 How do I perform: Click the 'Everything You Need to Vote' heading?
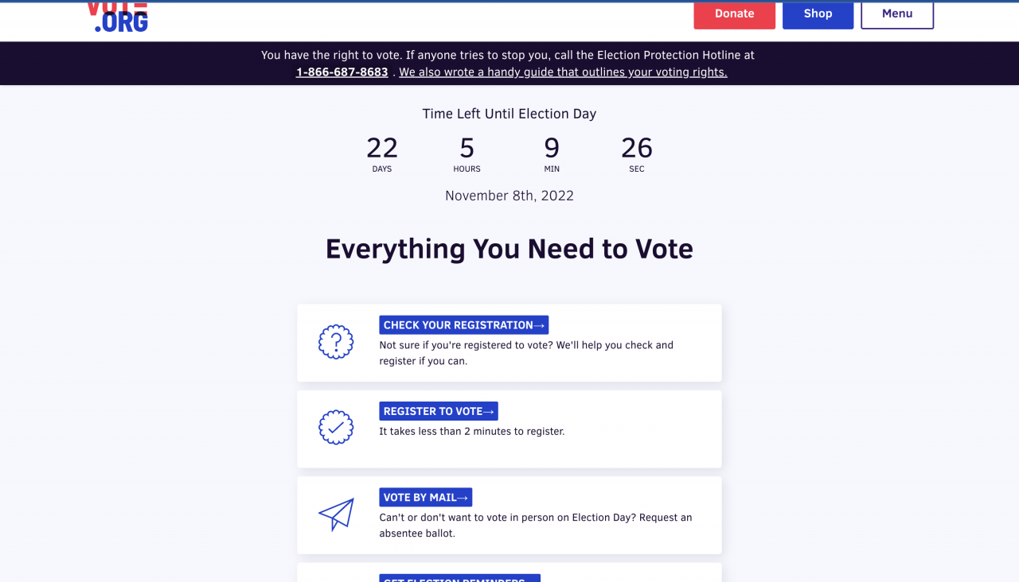coord(509,249)
